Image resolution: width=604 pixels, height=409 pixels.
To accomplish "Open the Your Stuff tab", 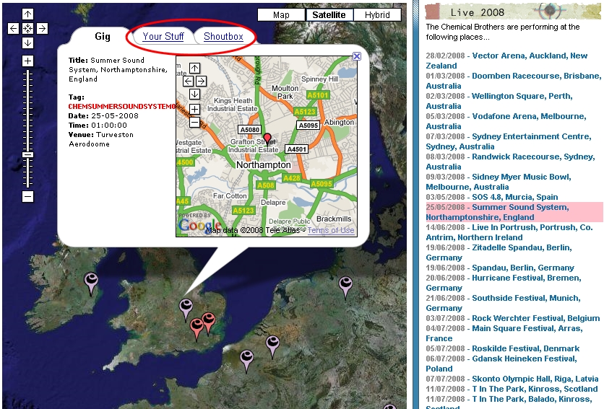I will coord(163,37).
